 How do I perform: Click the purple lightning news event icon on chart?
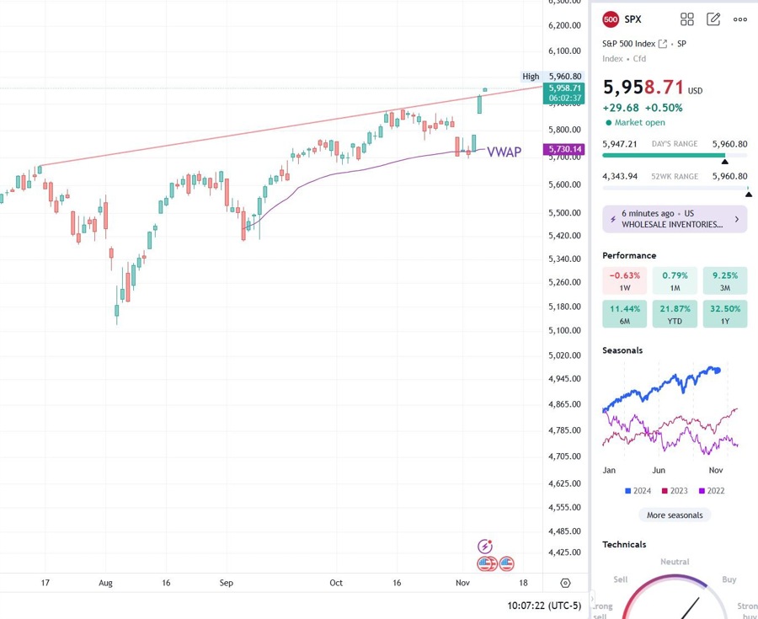487,545
